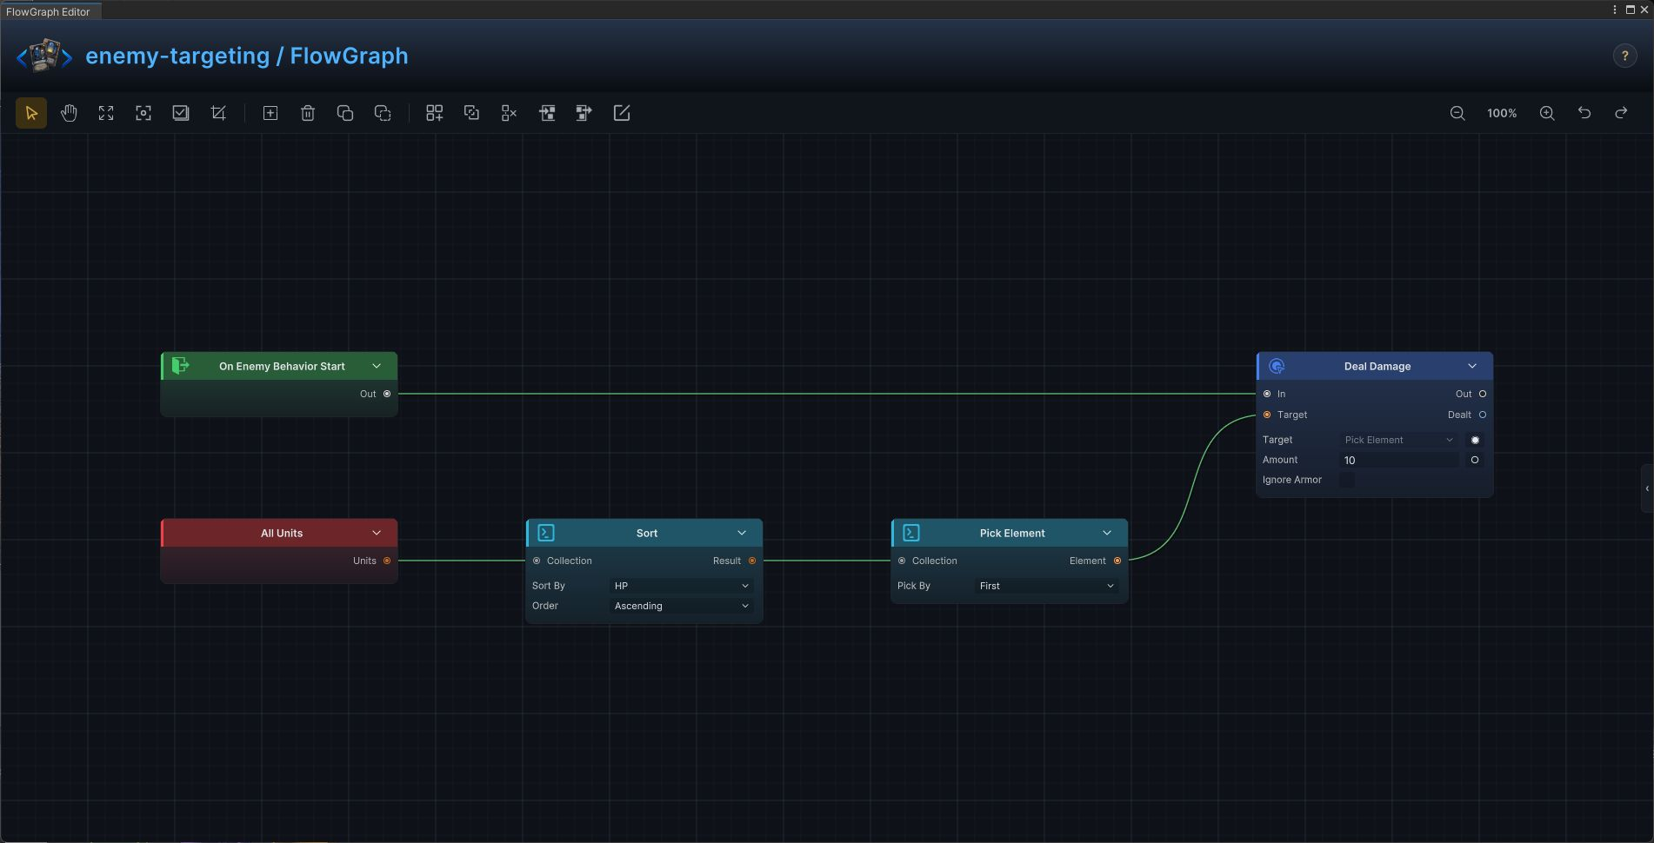
Task: Select the FlowGraph Editor tab
Action: click(49, 11)
